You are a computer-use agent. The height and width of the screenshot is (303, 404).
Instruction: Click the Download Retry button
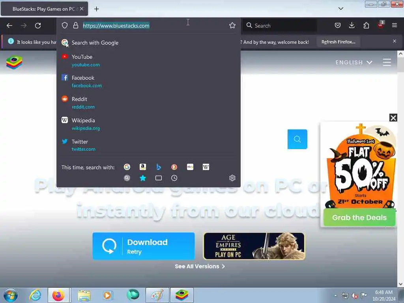(x=144, y=246)
